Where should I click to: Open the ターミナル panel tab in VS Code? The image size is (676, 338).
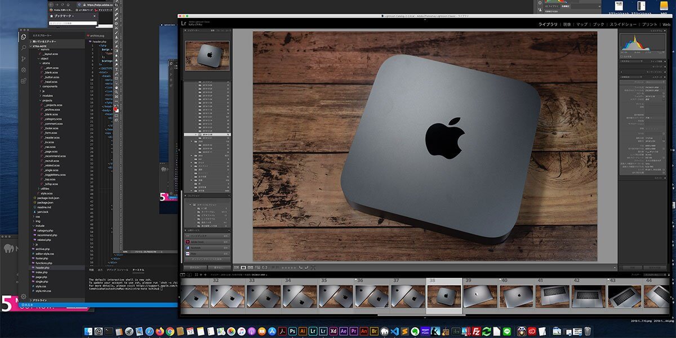pos(138,270)
